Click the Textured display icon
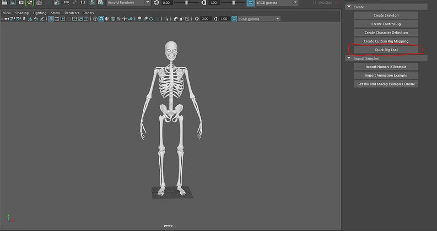The height and width of the screenshot is (231, 437). [x=118, y=19]
